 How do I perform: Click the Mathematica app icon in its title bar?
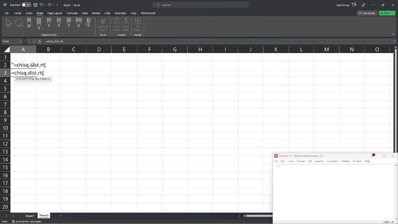click(x=276, y=156)
